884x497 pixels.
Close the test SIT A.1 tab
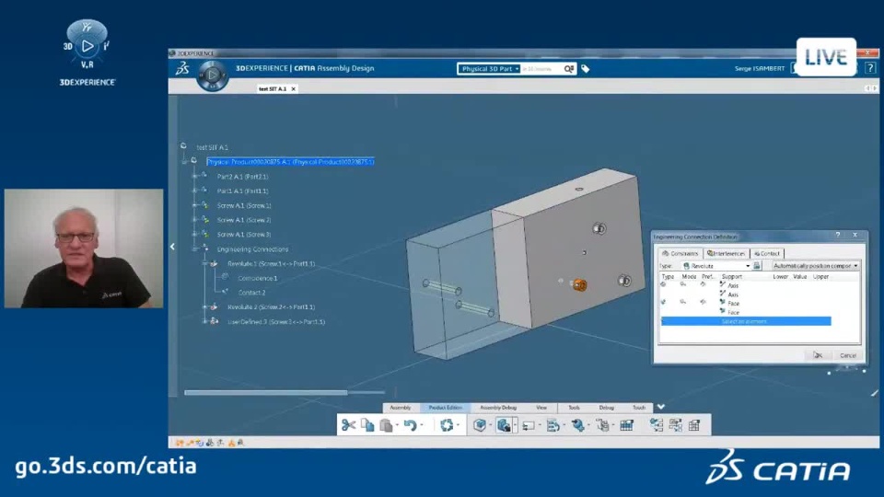[293, 89]
